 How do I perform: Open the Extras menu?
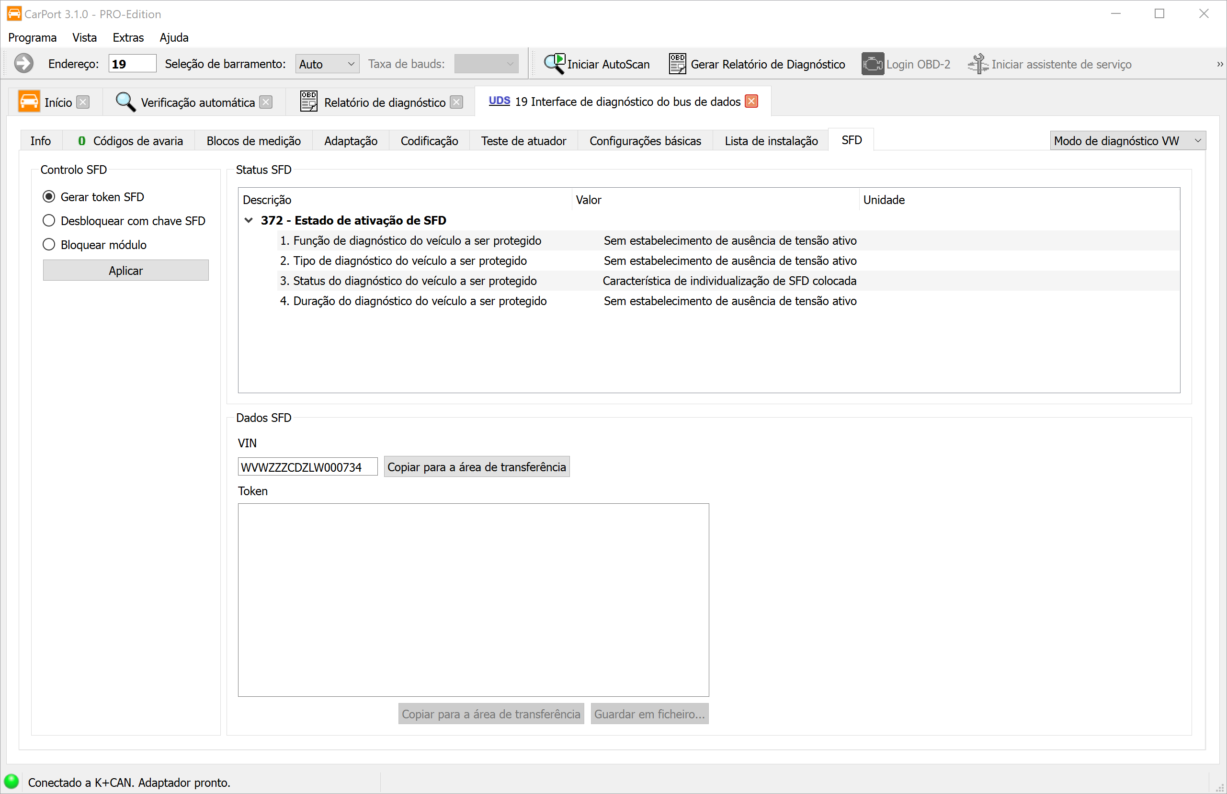(128, 38)
